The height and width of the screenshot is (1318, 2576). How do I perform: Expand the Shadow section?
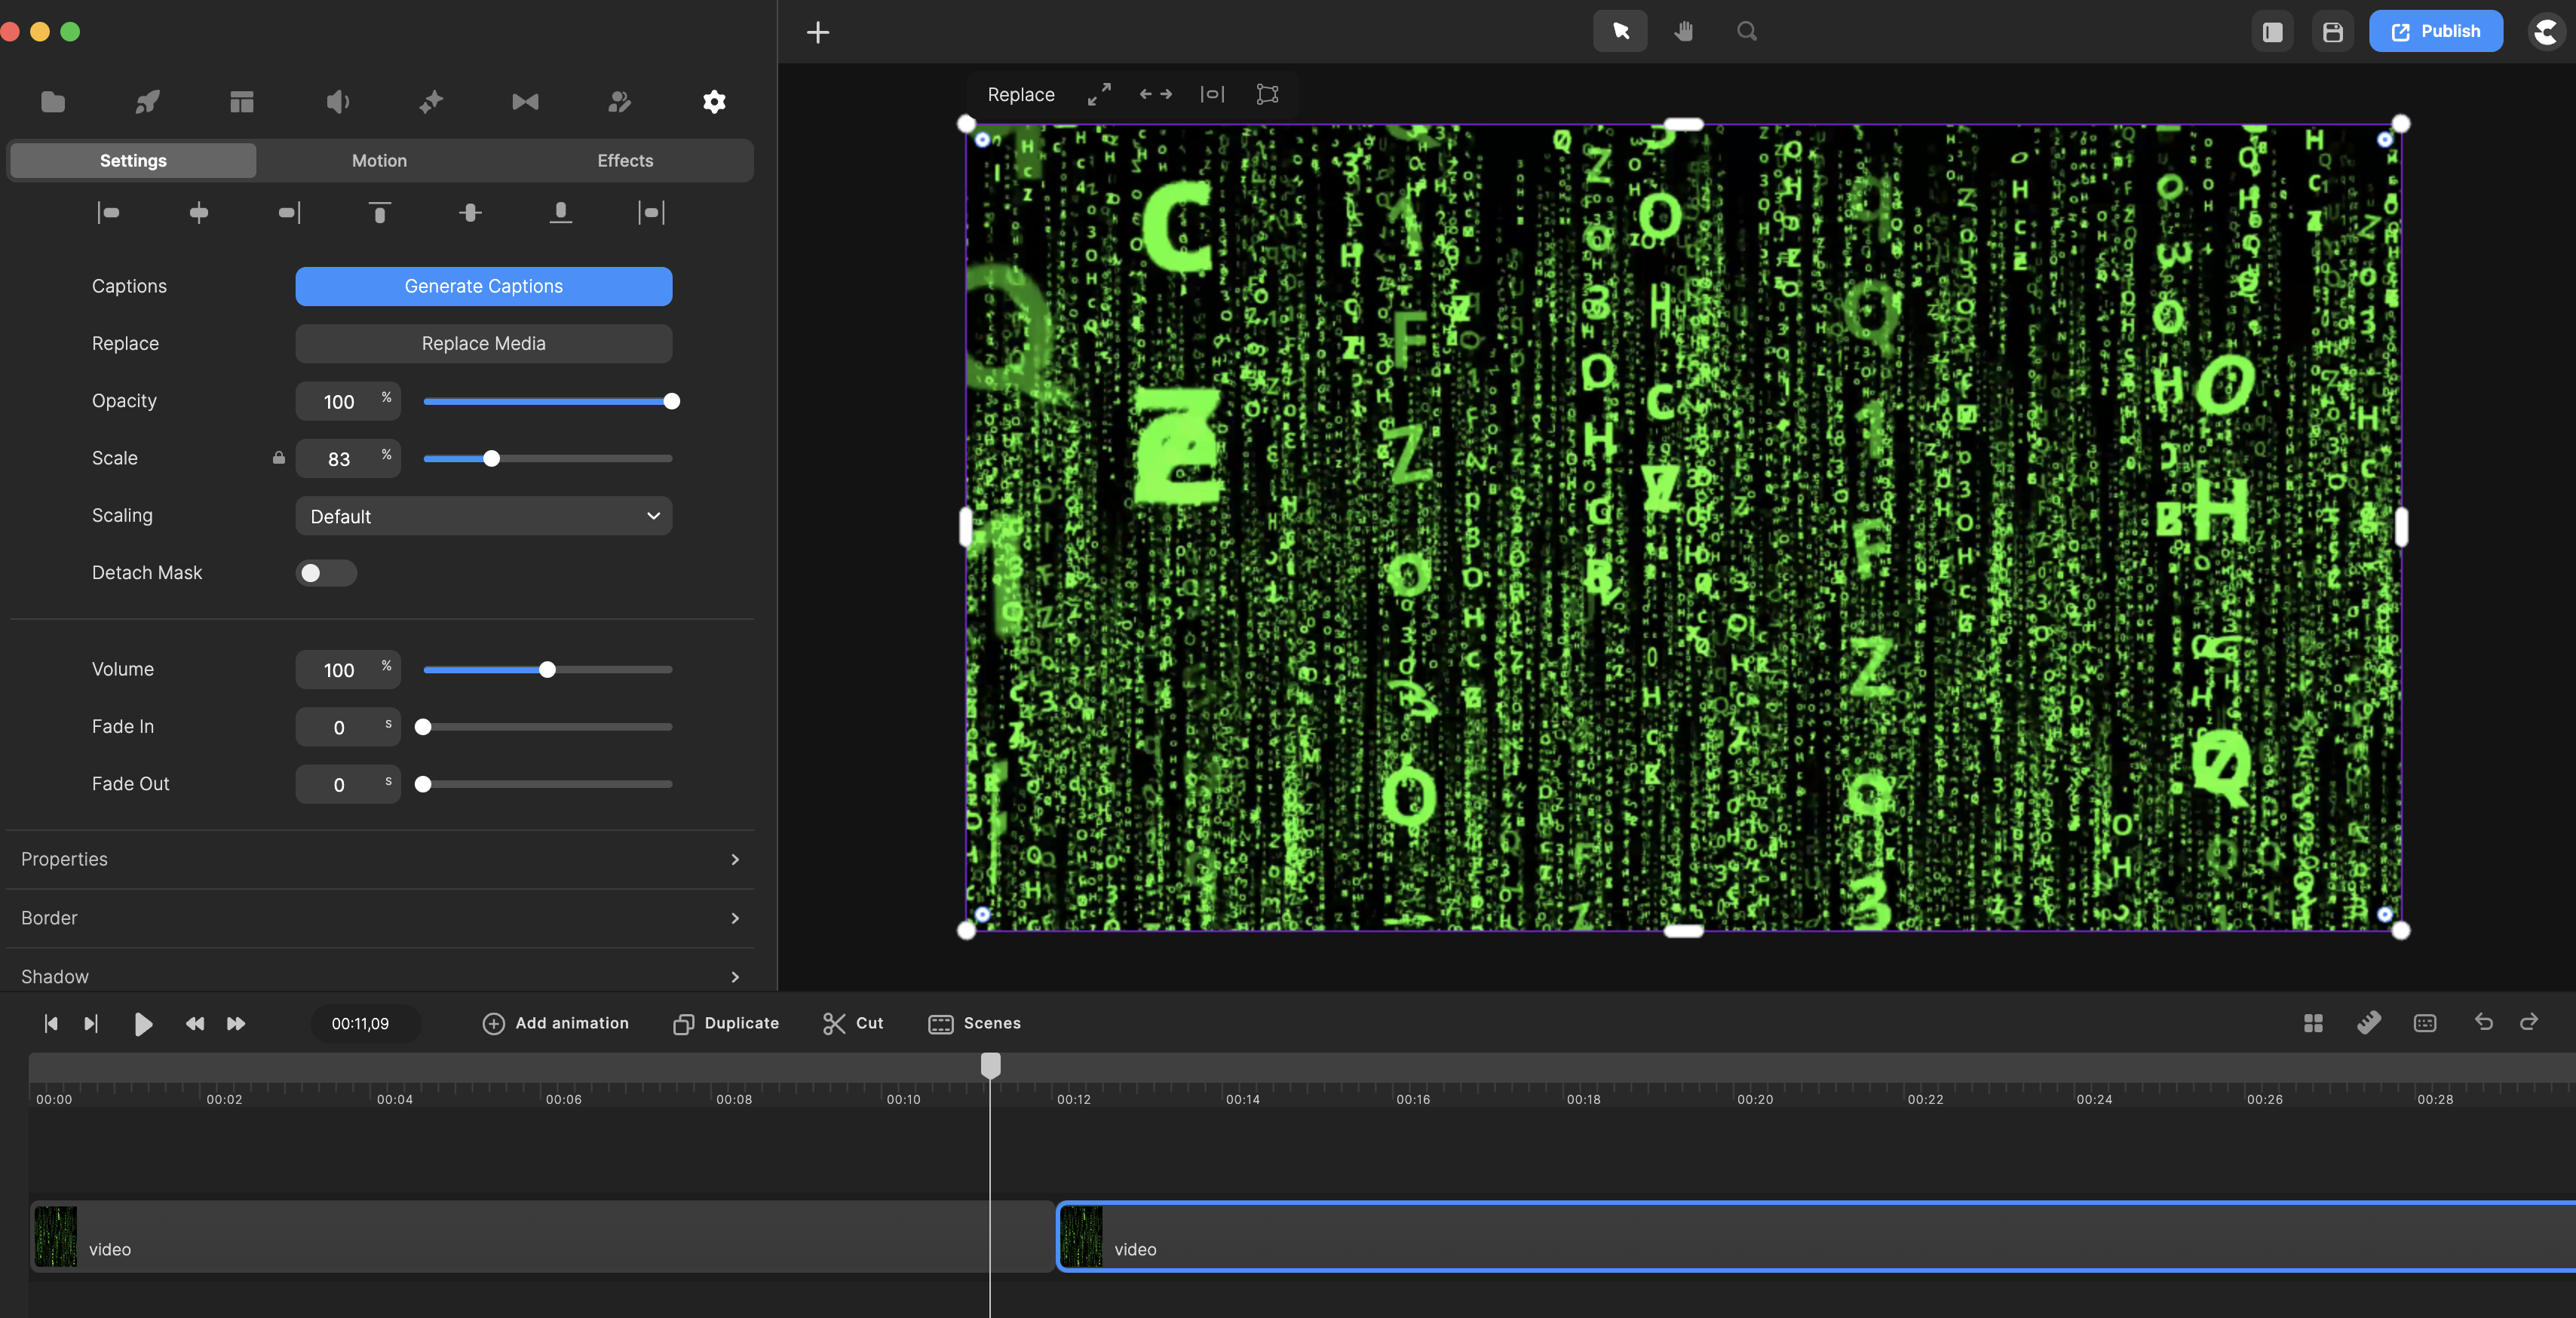click(x=380, y=976)
